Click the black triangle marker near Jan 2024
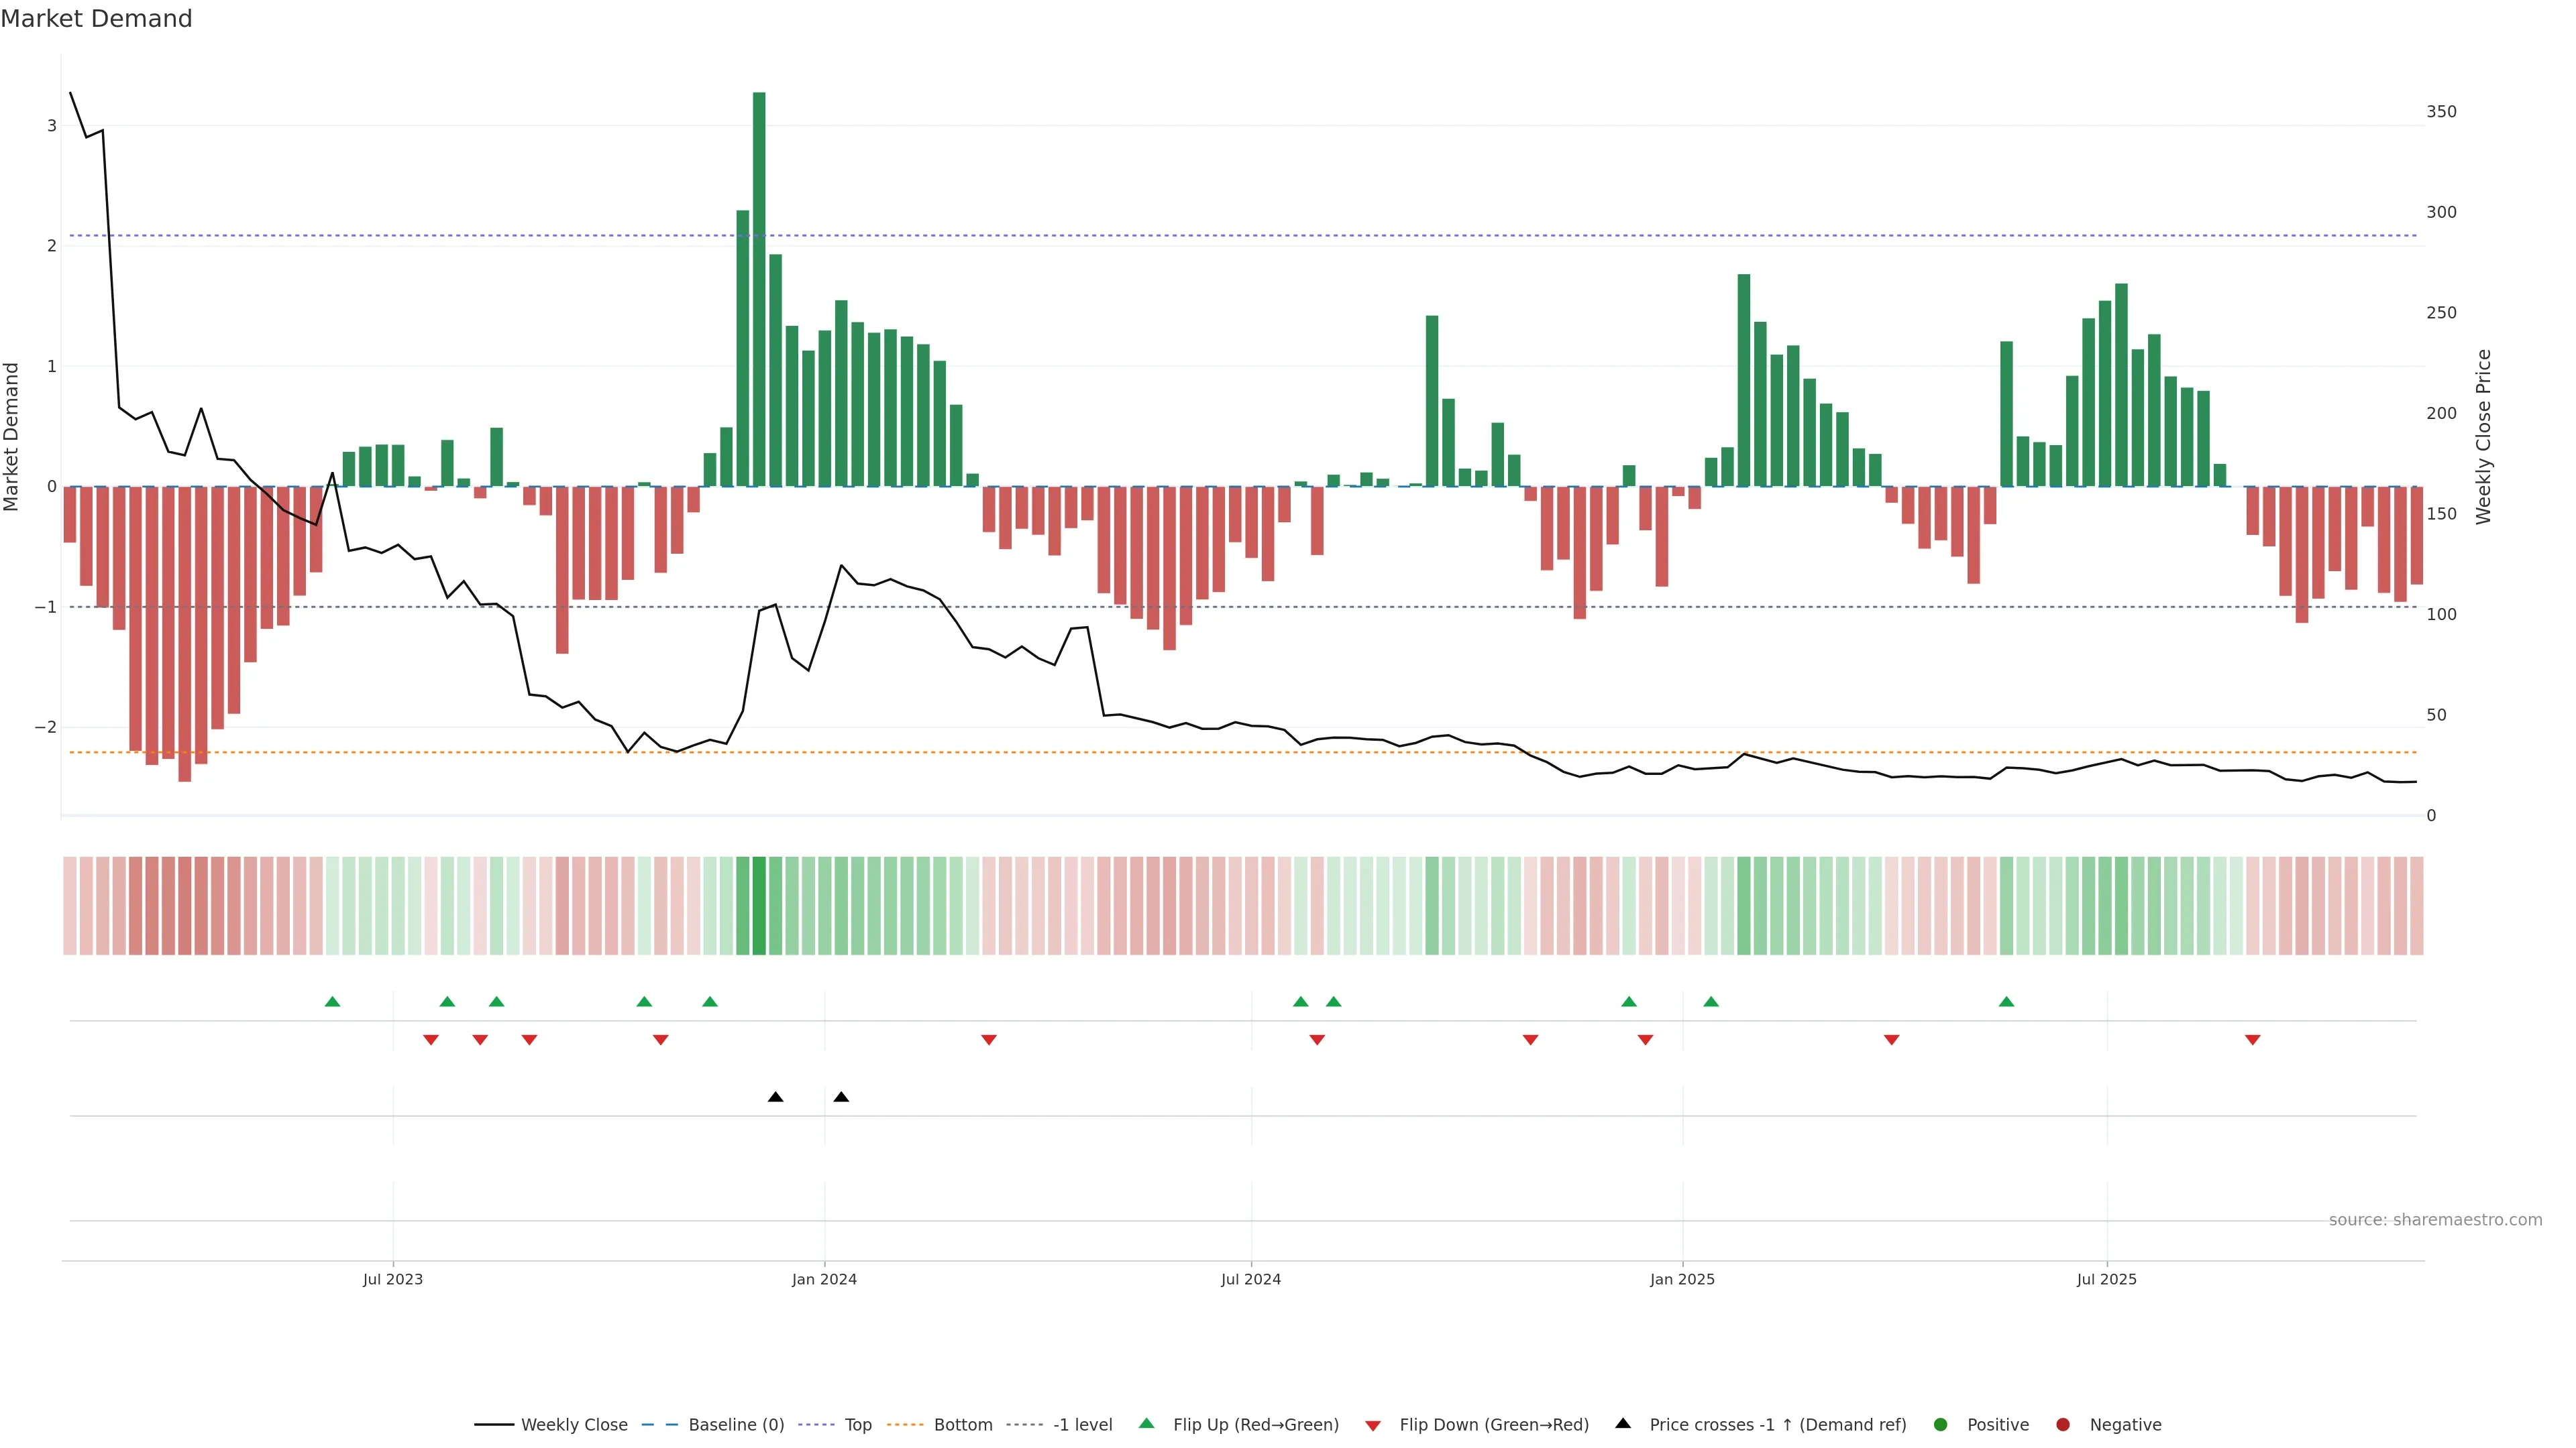2576x1448 pixels. (841, 1097)
